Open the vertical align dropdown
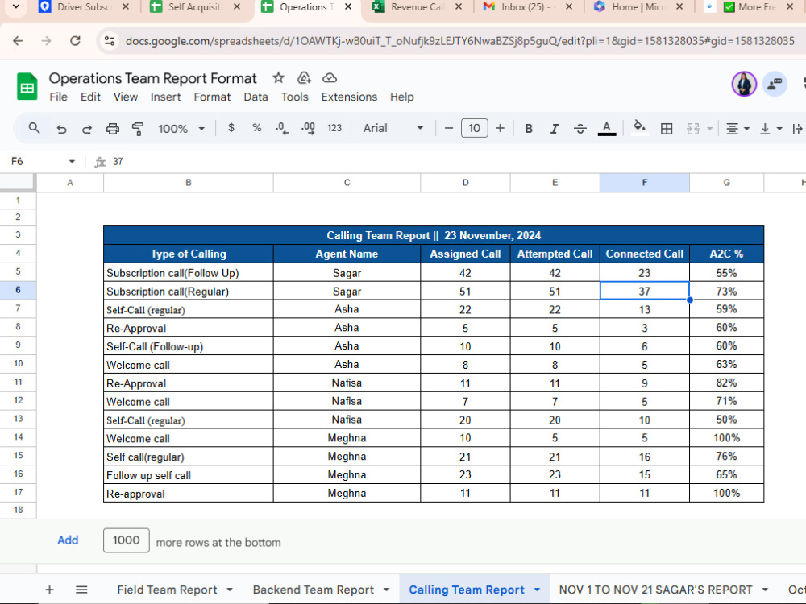The image size is (806, 604). pos(771,128)
